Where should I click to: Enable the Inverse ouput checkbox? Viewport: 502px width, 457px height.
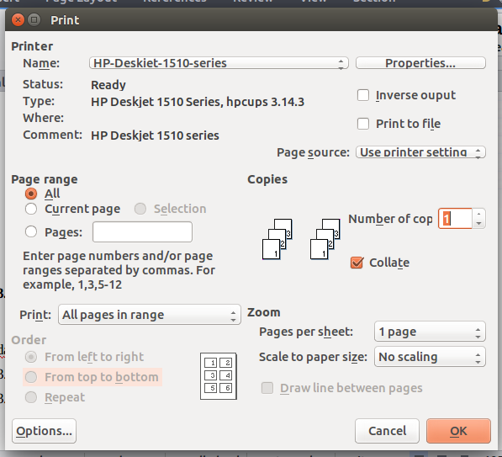click(363, 95)
